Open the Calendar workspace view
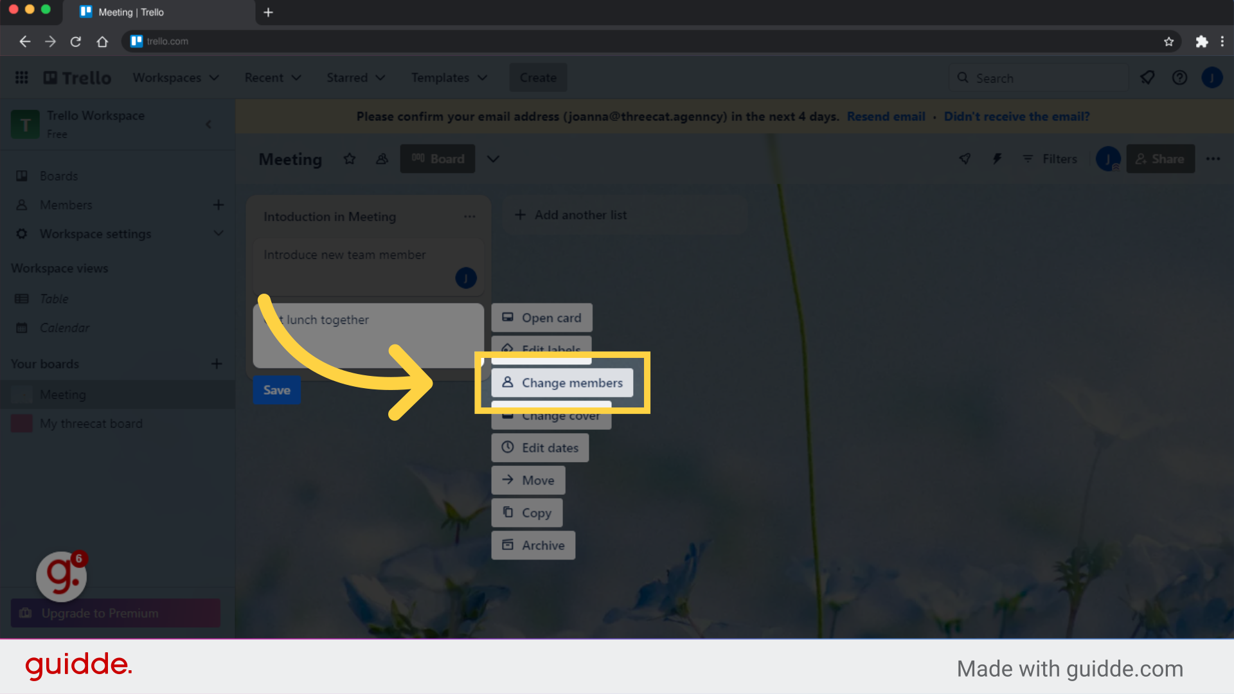1234x694 pixels. click(x=64, y=328)
